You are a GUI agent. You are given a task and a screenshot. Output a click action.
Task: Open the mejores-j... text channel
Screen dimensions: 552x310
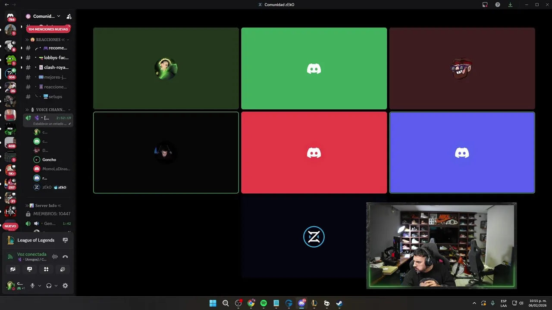coord(48,77)
